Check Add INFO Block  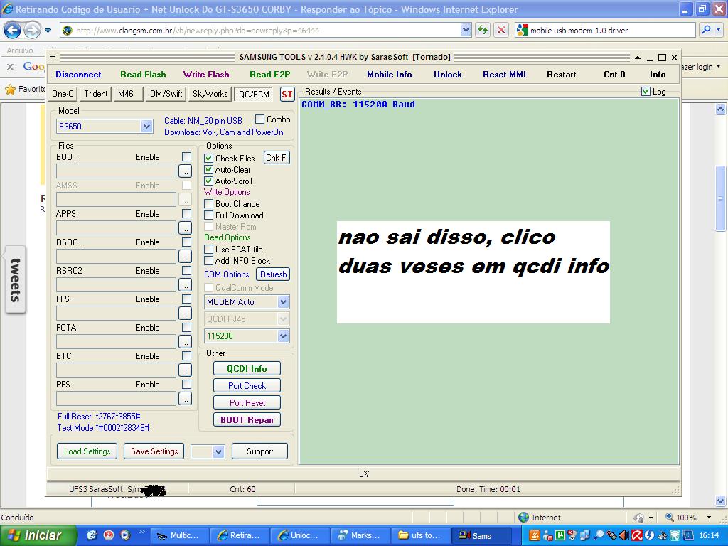209,261
